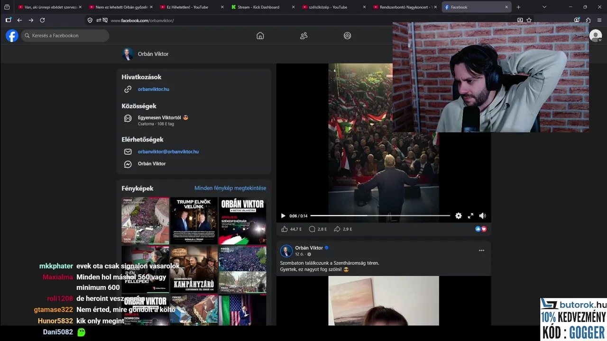
Task: Open the Facebook account avatar menu
Action: pyautogui.click(x=595, y=36)
